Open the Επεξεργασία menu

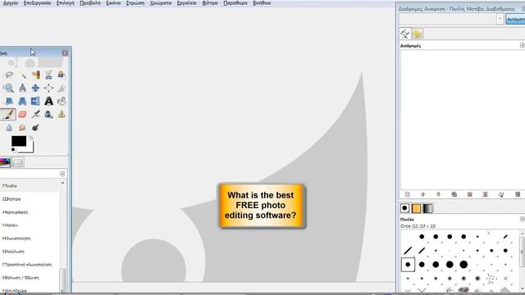point(37,3)
